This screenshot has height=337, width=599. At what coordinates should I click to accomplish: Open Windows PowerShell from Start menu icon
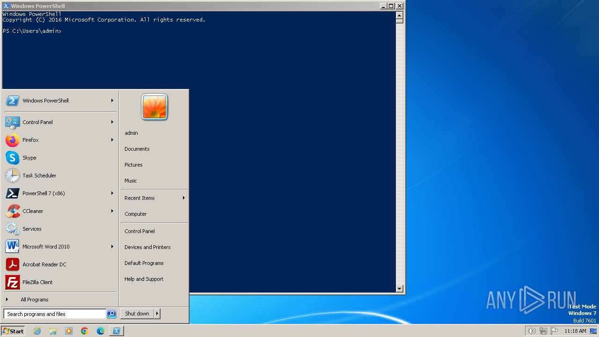click(13, 101)
